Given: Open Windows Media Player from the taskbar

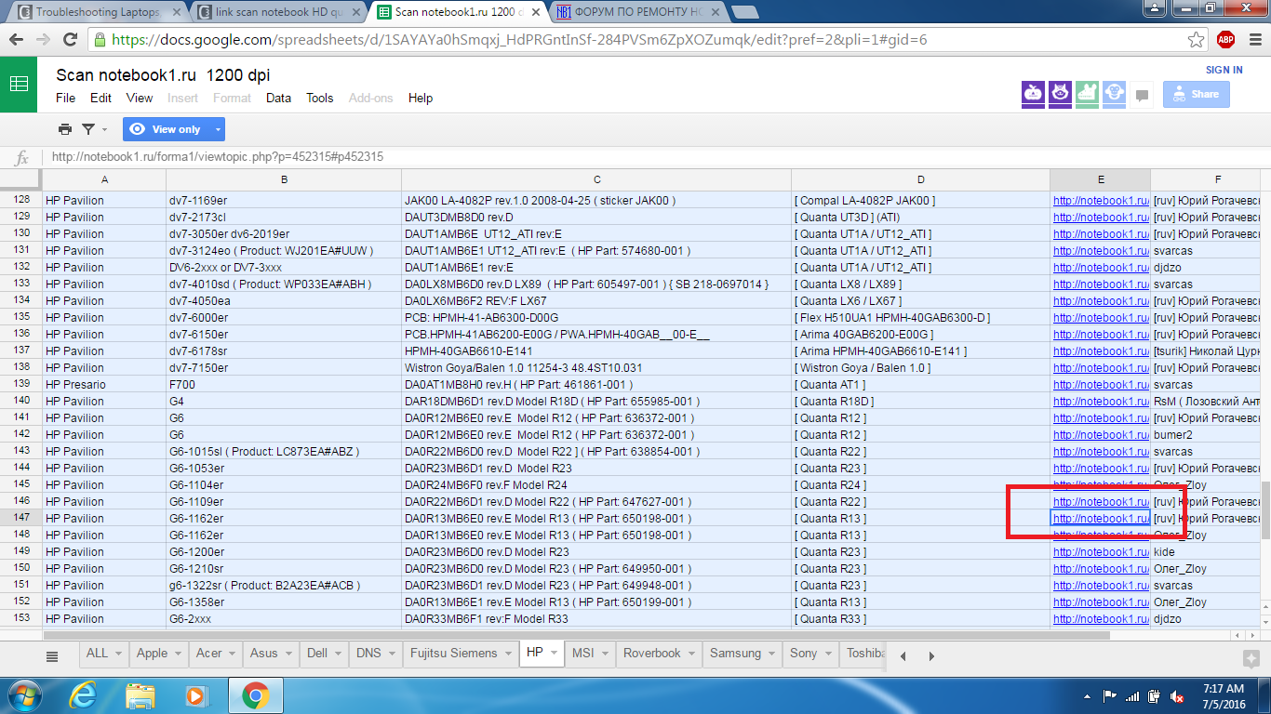Looking at the screenshot, I should 196,695.
